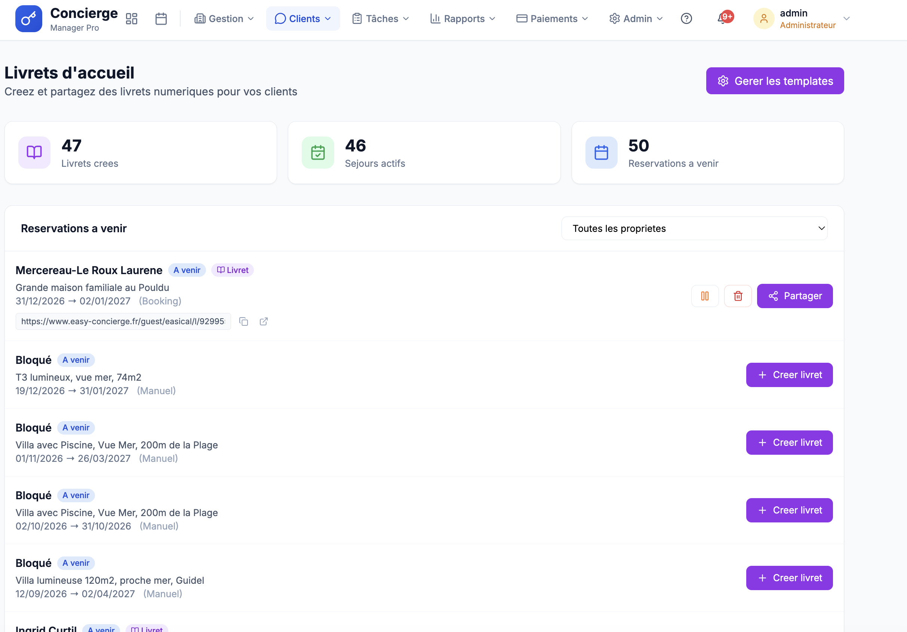Click 'Gerer les templates'
Image resolution: width=907 pixels, height=632 pixels.
(775, 81)
